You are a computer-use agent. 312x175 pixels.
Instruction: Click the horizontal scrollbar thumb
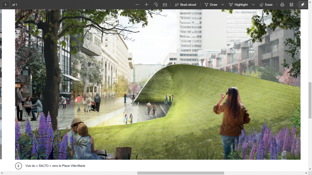[x=180, y=173]
